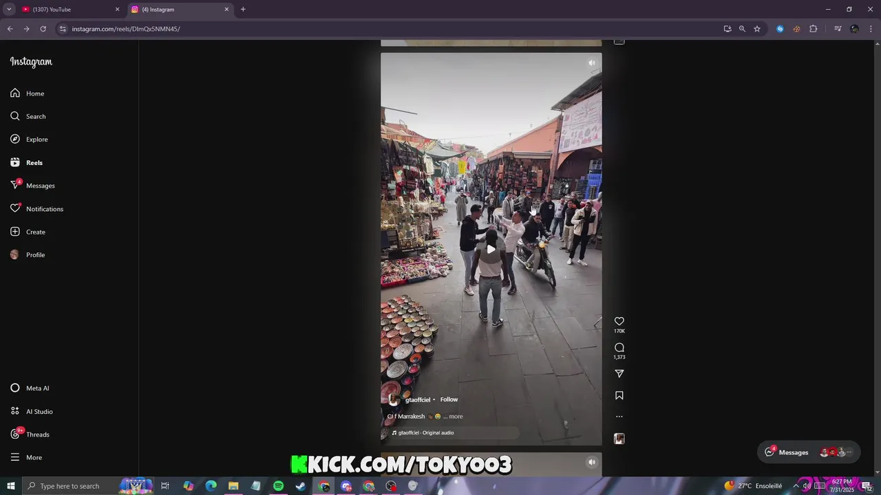Image resolution: width=881 pixels, height=495 pixels.
Task: Open Microsoft Edge from the taskbar
Action: coord(211,486)
